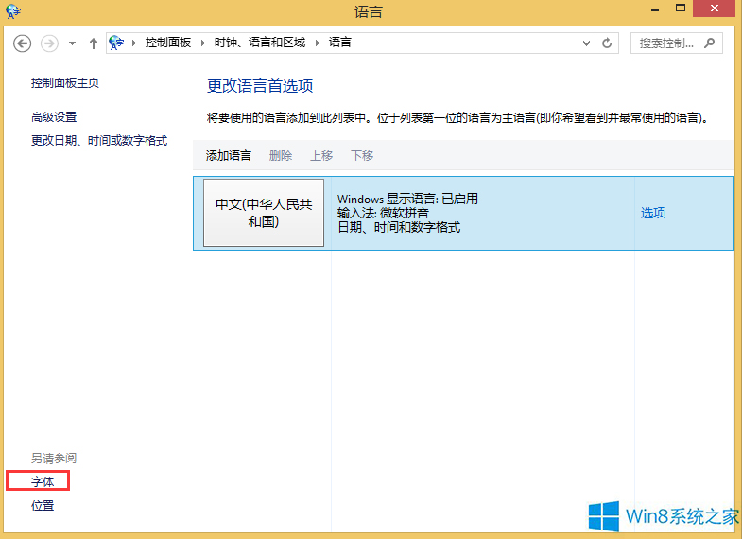Open 字体 under 另请参阅

[43, 481]
